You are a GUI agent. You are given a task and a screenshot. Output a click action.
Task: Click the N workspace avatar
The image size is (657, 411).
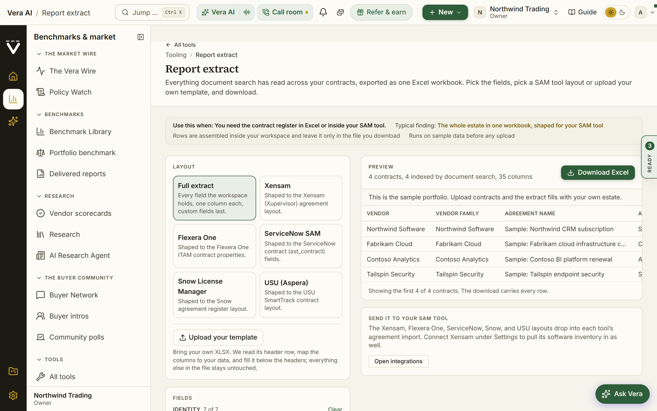(480, 12)
